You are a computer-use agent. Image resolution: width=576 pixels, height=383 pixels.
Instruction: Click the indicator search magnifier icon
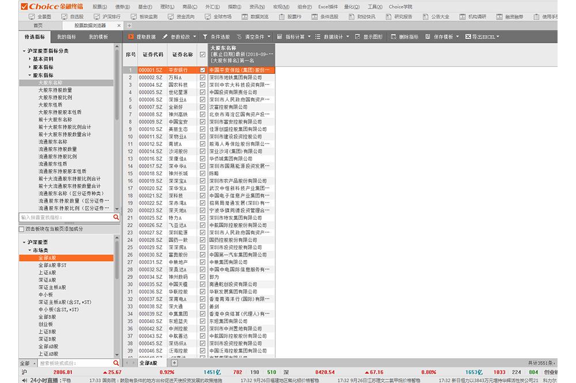pyautogui.click(x=116, y=217)
